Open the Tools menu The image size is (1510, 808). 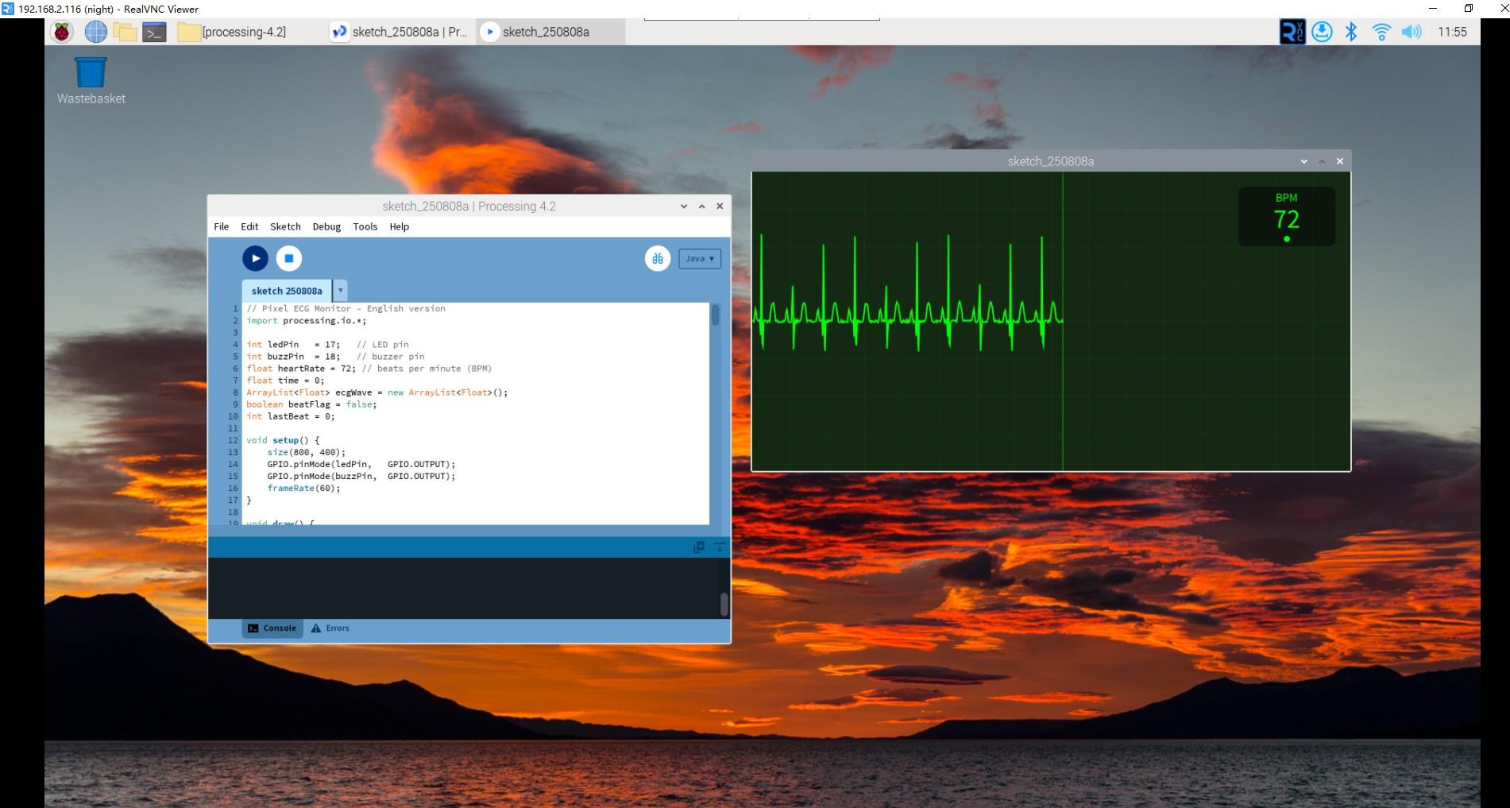point(365,226)
